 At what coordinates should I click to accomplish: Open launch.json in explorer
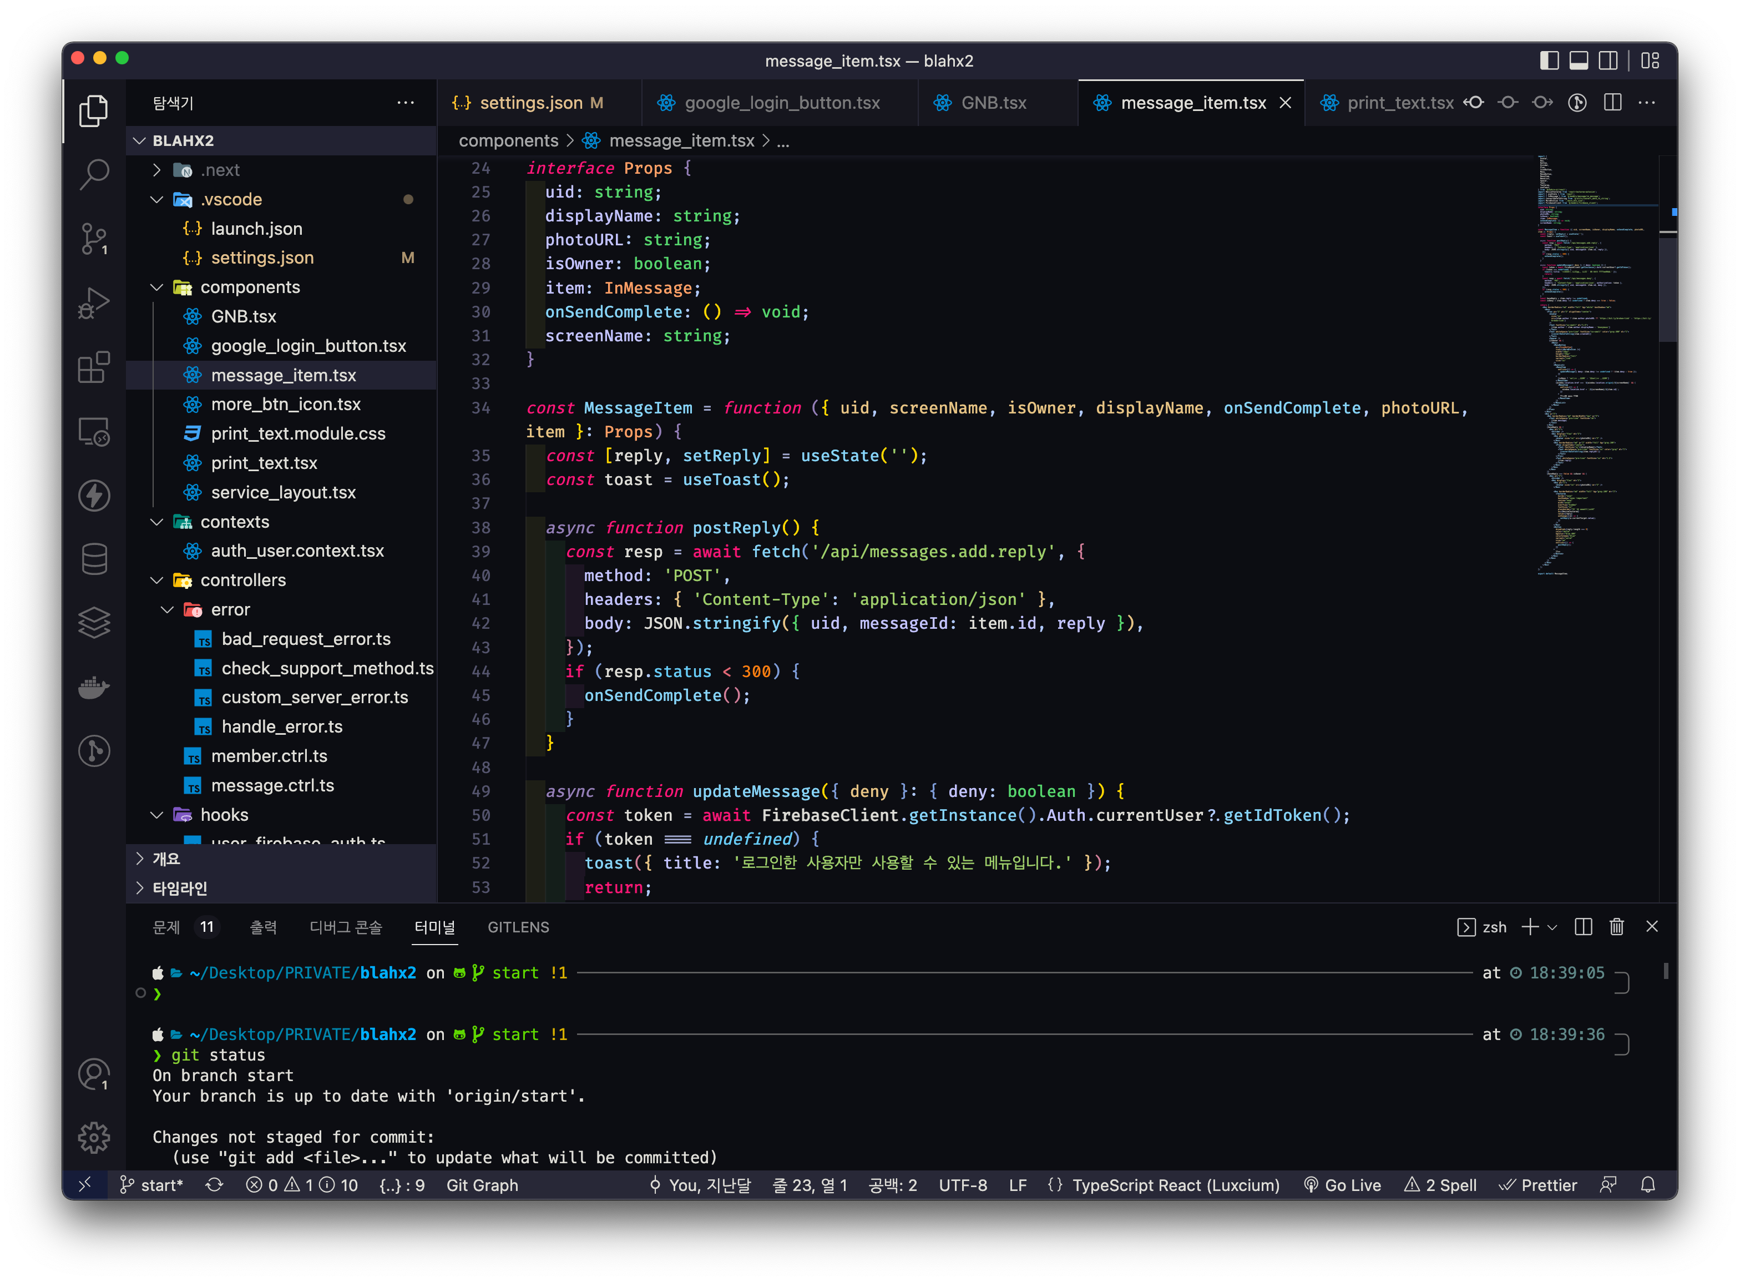pos(281,228)
